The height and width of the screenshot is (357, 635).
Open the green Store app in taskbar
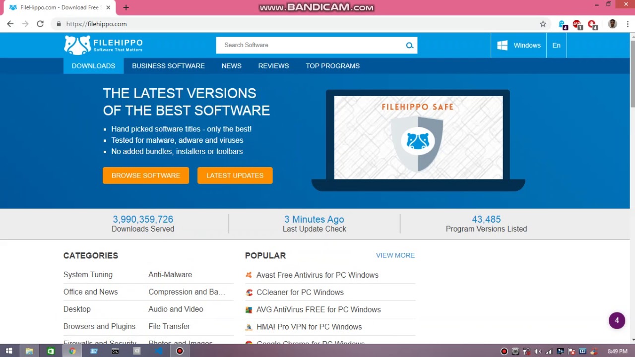51,351
